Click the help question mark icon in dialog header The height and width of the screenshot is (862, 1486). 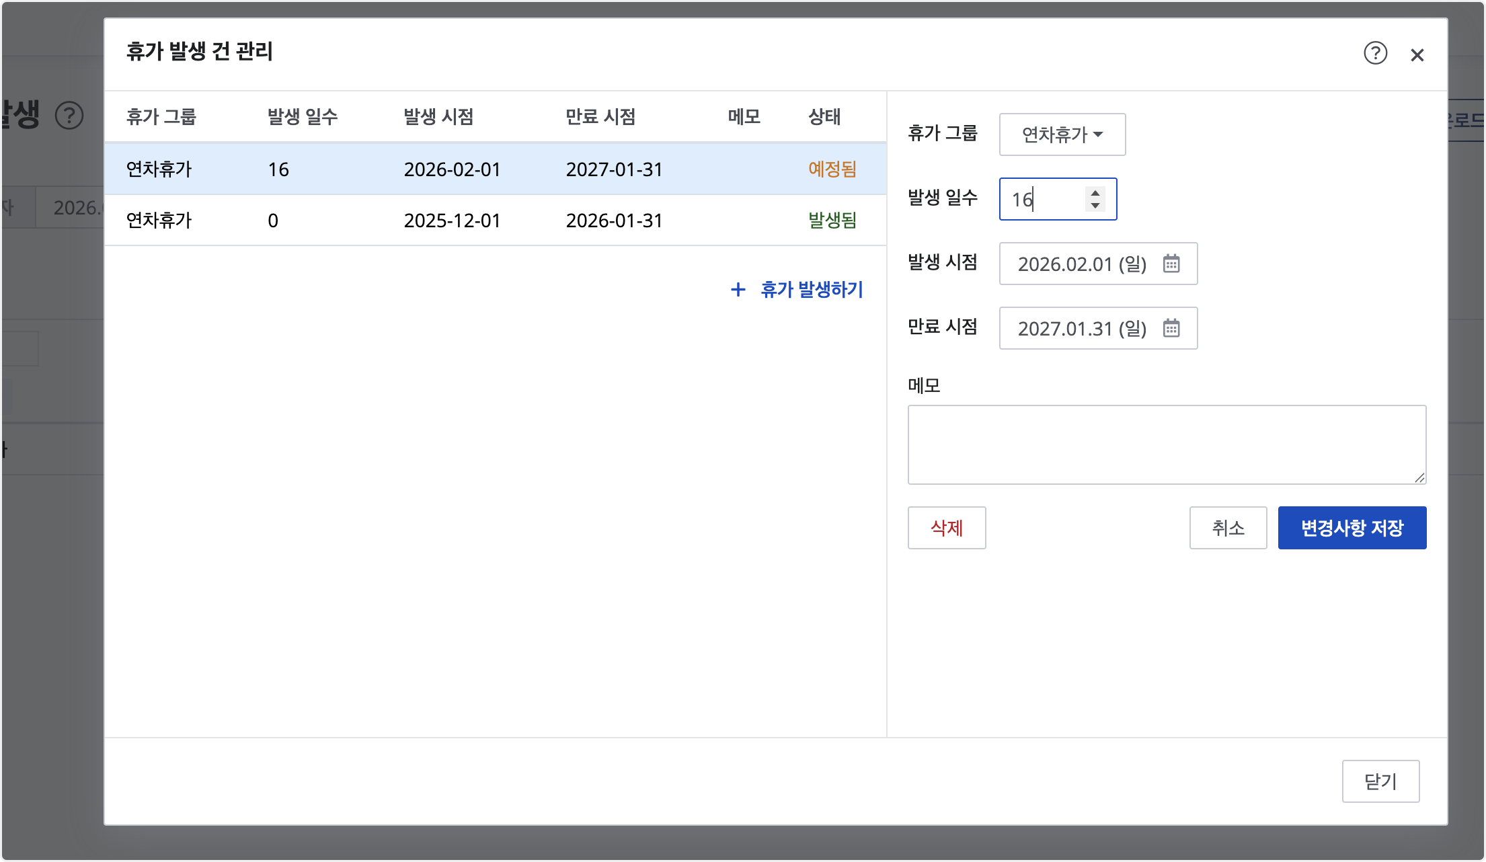tap(1375, 53)
